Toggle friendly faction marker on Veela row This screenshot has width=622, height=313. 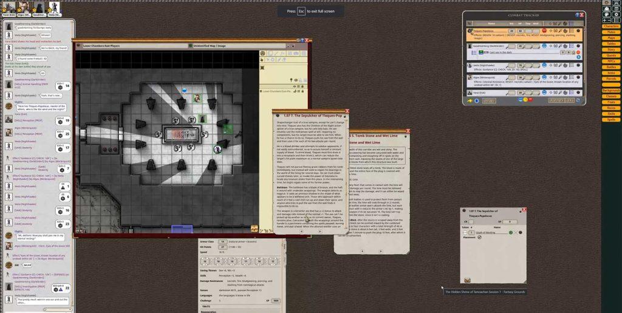pos(544,65)
